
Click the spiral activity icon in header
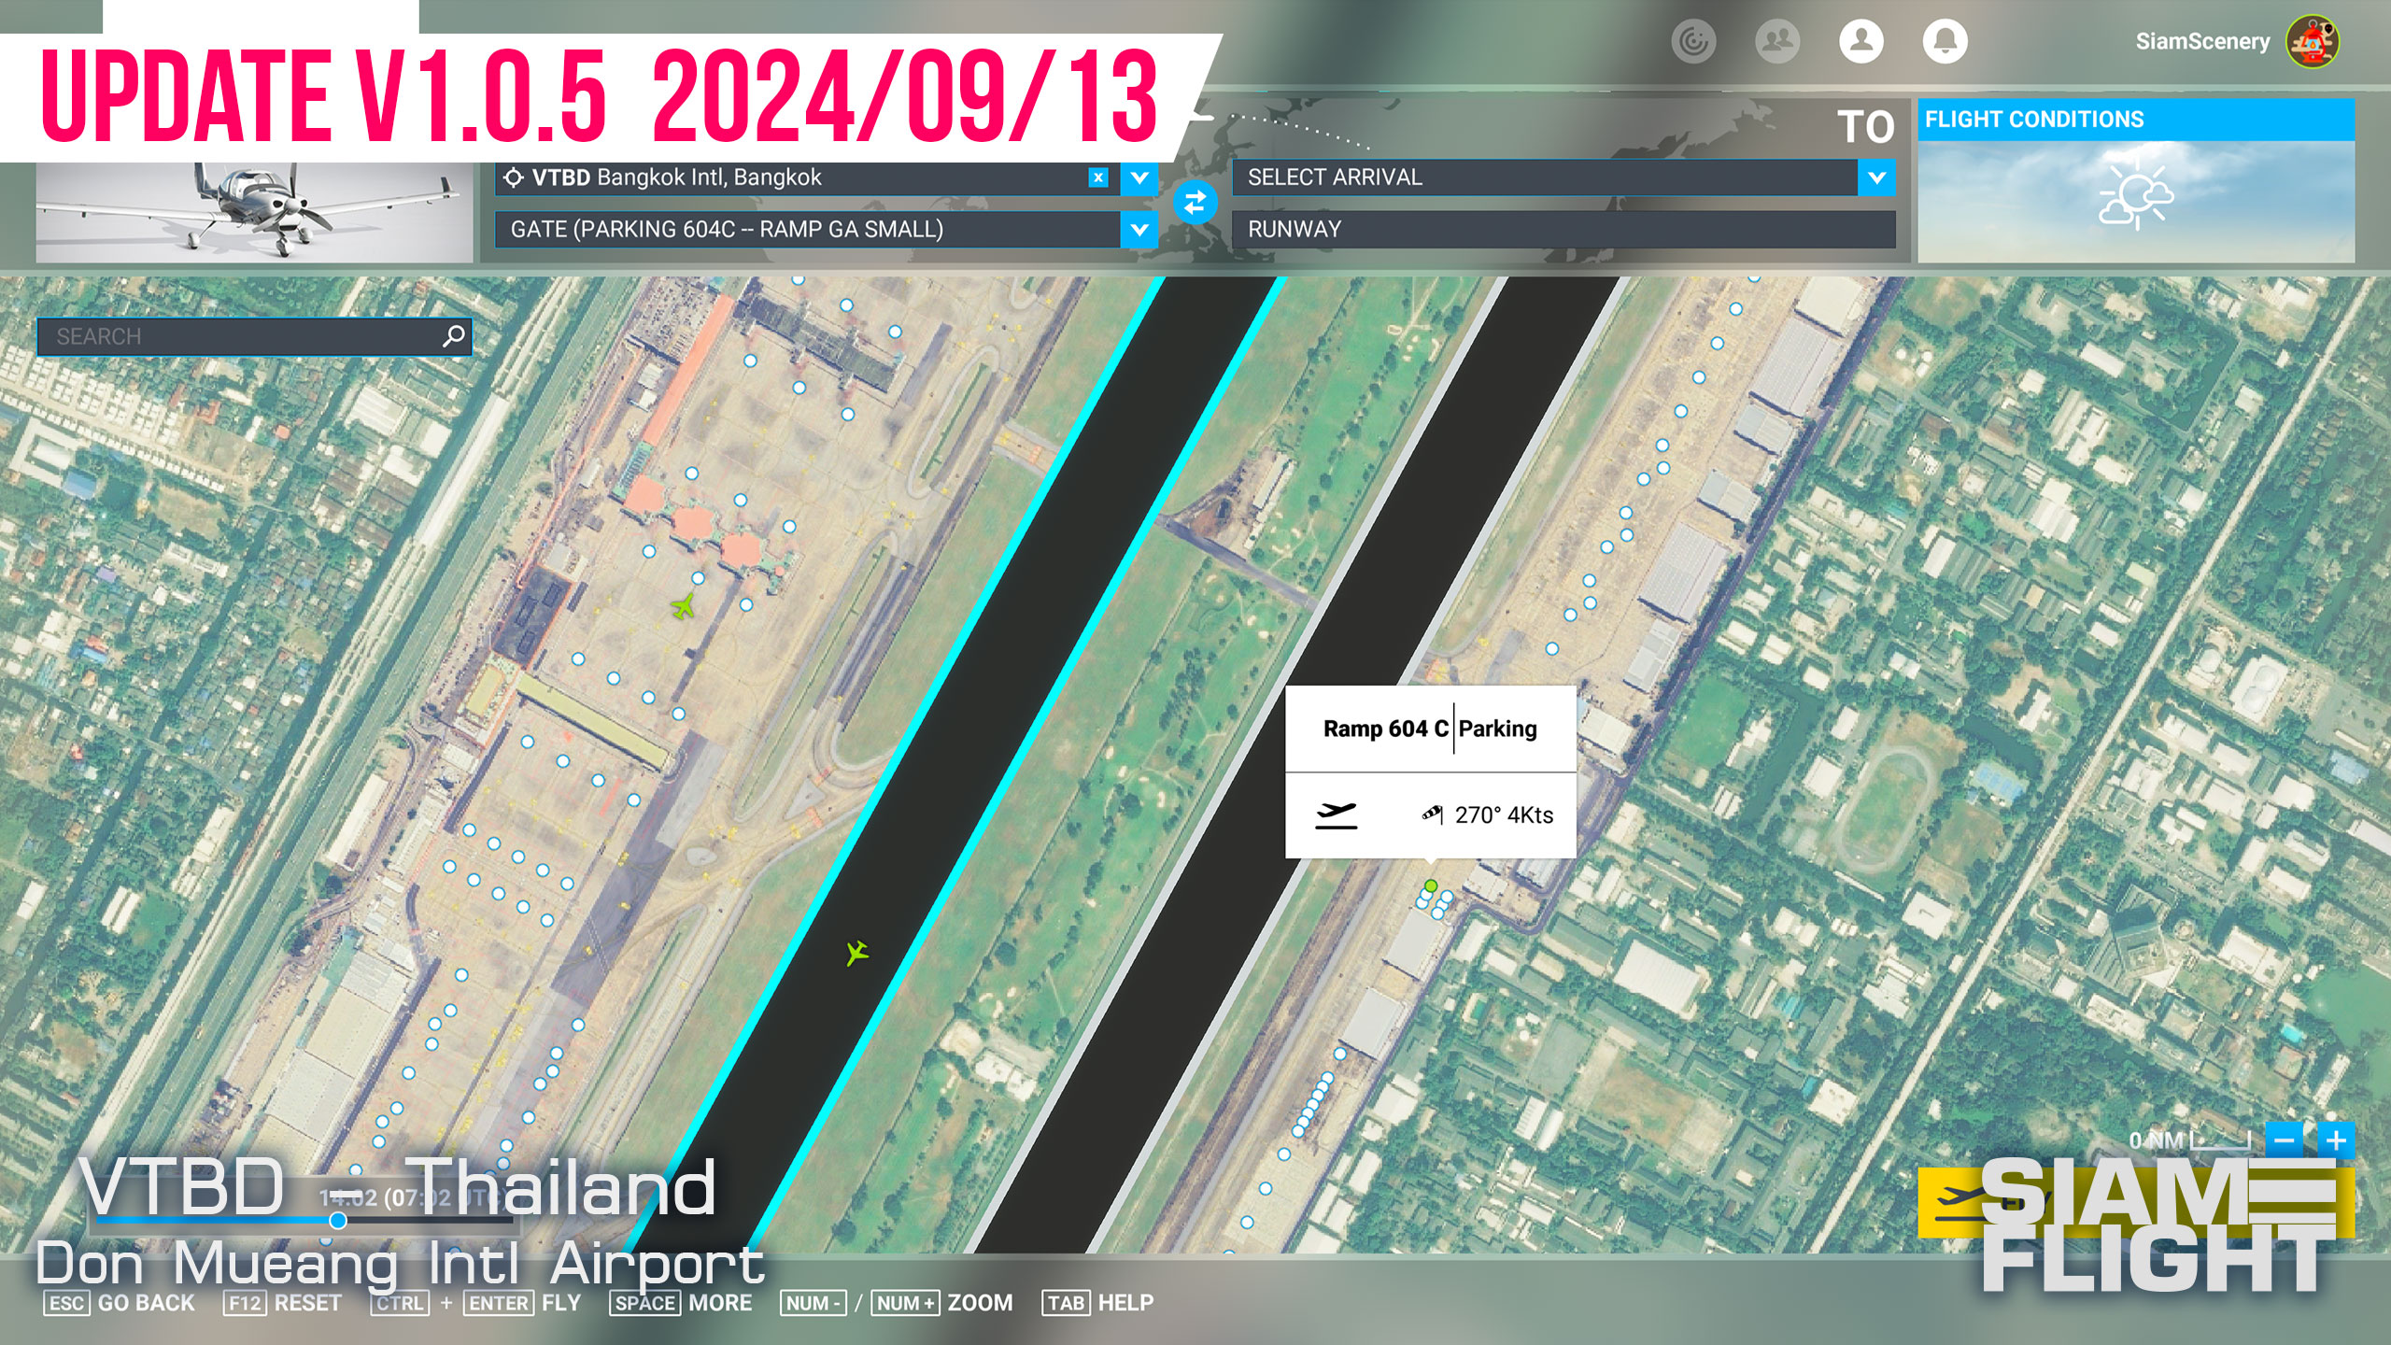[1693, 41]
